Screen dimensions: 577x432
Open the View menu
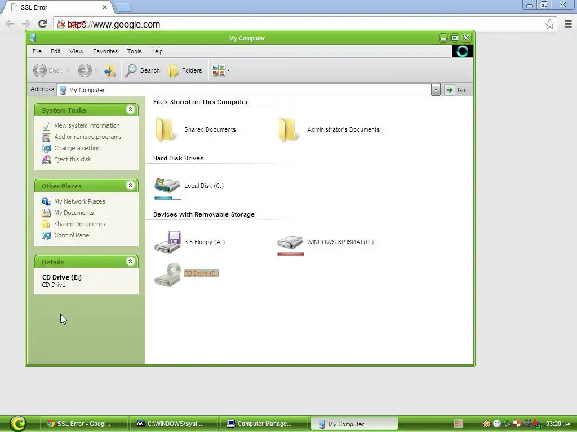tap(77, 51)
